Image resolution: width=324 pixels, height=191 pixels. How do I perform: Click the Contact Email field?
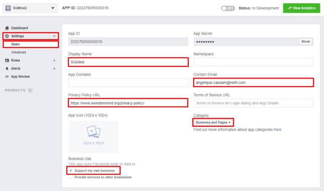point(253,82)
